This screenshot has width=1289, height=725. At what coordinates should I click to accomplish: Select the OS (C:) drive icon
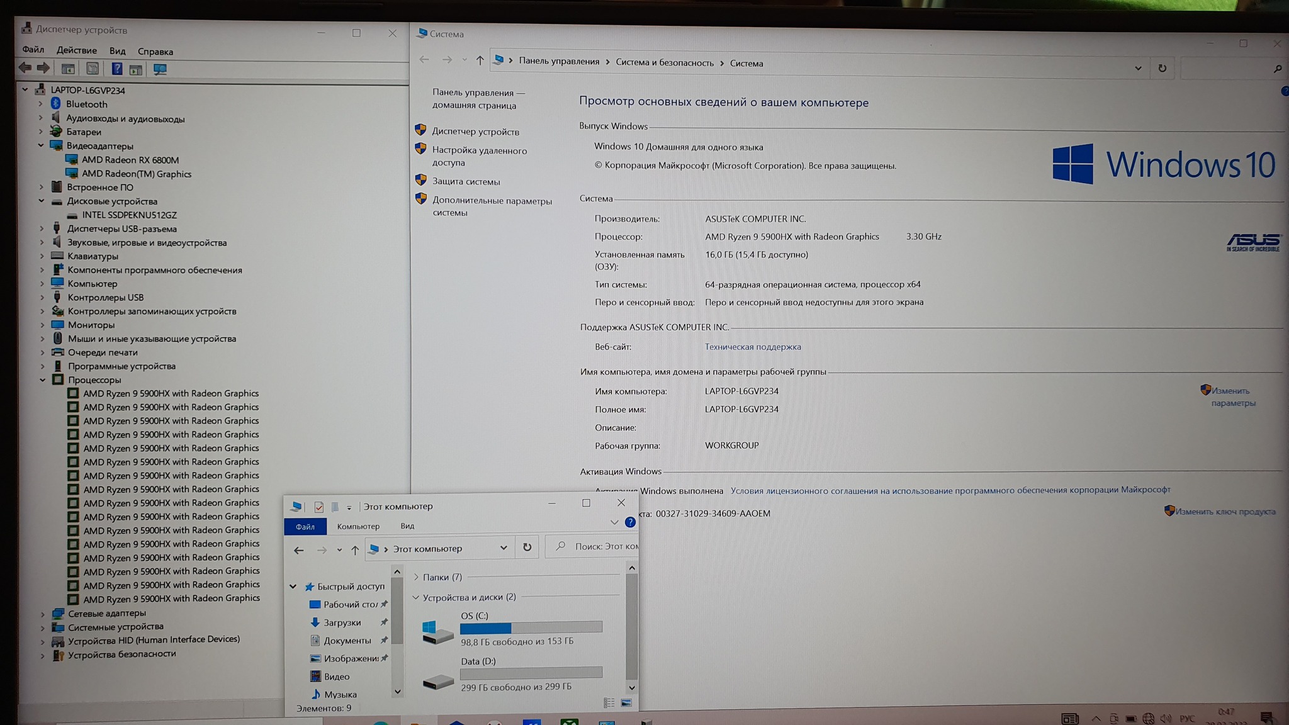pyautogui.click(x=437, y=632)
